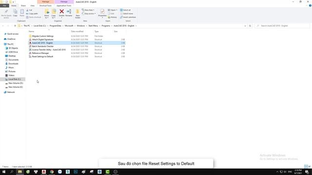This screenshot has height=175, width=312.
Task: Select License Transfer Utility - AutoCAD 2018
Action: tap(49, 50)
